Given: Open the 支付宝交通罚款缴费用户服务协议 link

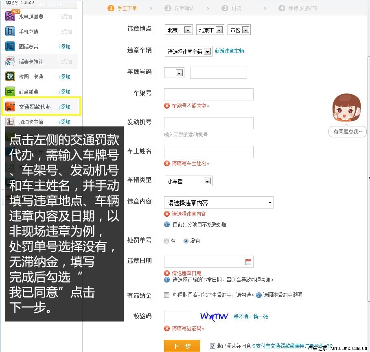Looking at the screenshot, I should coord(293,346).
